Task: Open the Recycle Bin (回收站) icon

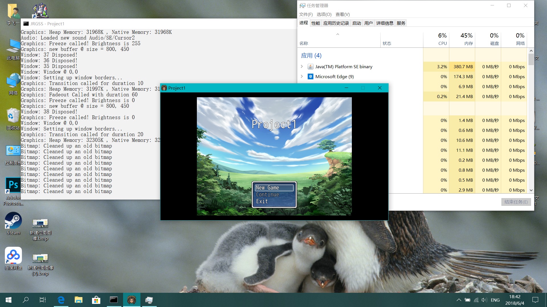Action: point(13,119)
